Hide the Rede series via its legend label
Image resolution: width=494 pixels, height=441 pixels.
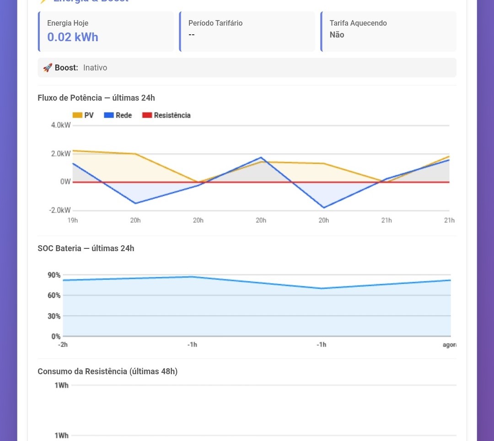click(123, 115)
